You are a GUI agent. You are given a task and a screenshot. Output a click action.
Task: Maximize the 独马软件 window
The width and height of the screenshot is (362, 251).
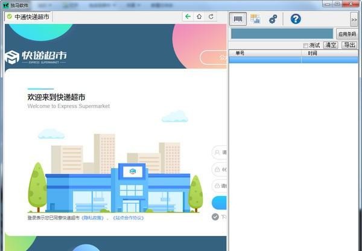[337, 4]
